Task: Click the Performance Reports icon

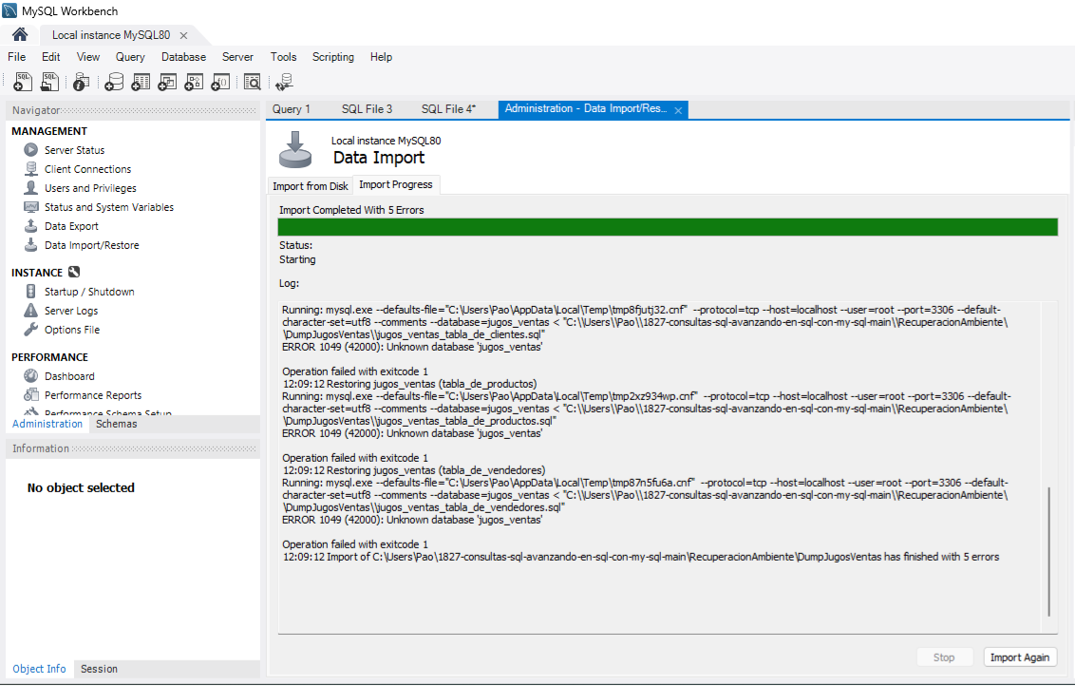Action: [30, 394]
